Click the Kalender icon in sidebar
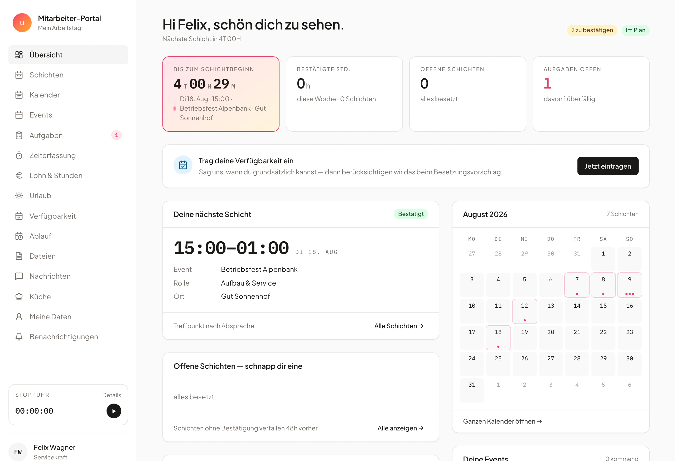The width and height of the screenshot is (675, 461). [19, 95]
